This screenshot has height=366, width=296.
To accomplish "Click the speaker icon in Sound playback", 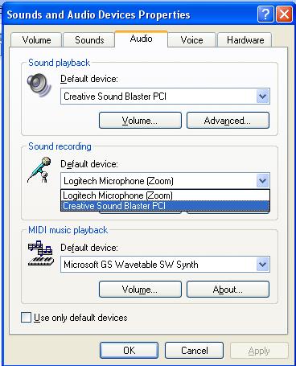I will click(39, 84).
